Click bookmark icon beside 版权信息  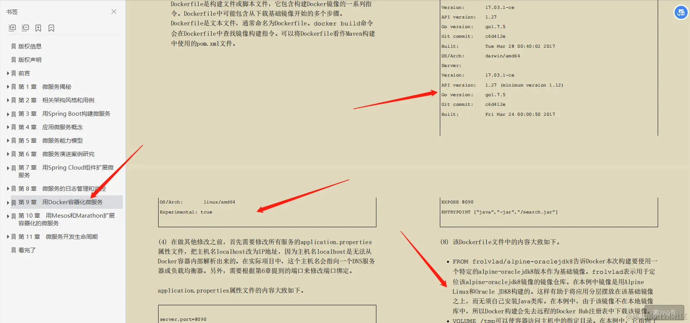(x=14, y=47)
